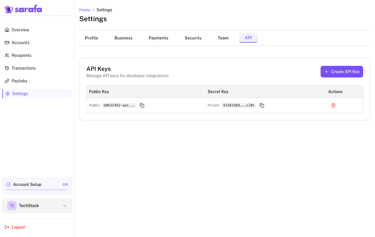Click "Manage API keys for developer integrations" text
The image size is (375, 237).
127,76
